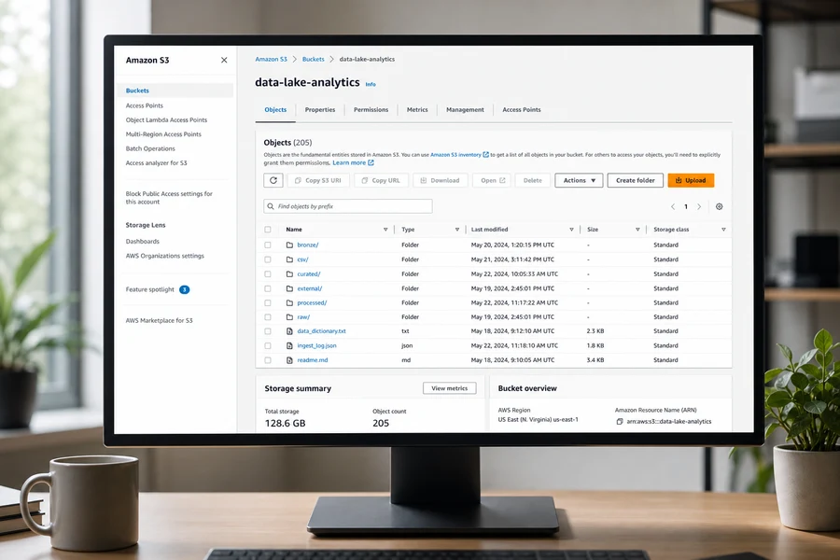Open Access analyzer for S3 link

pyautogui.click(x=157, y=163)
